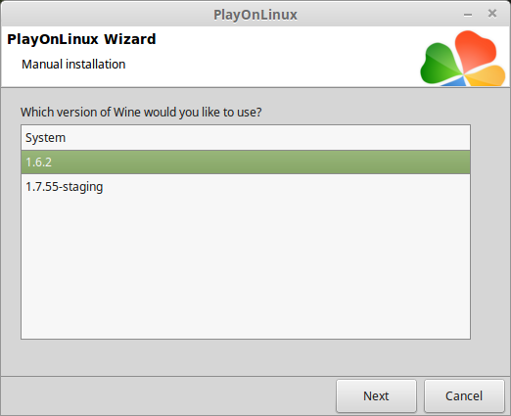The height and width of the screenshot is (416, 511).
Task: Click the PlayOnLinux Wizard heading
Action: [81, 39]
